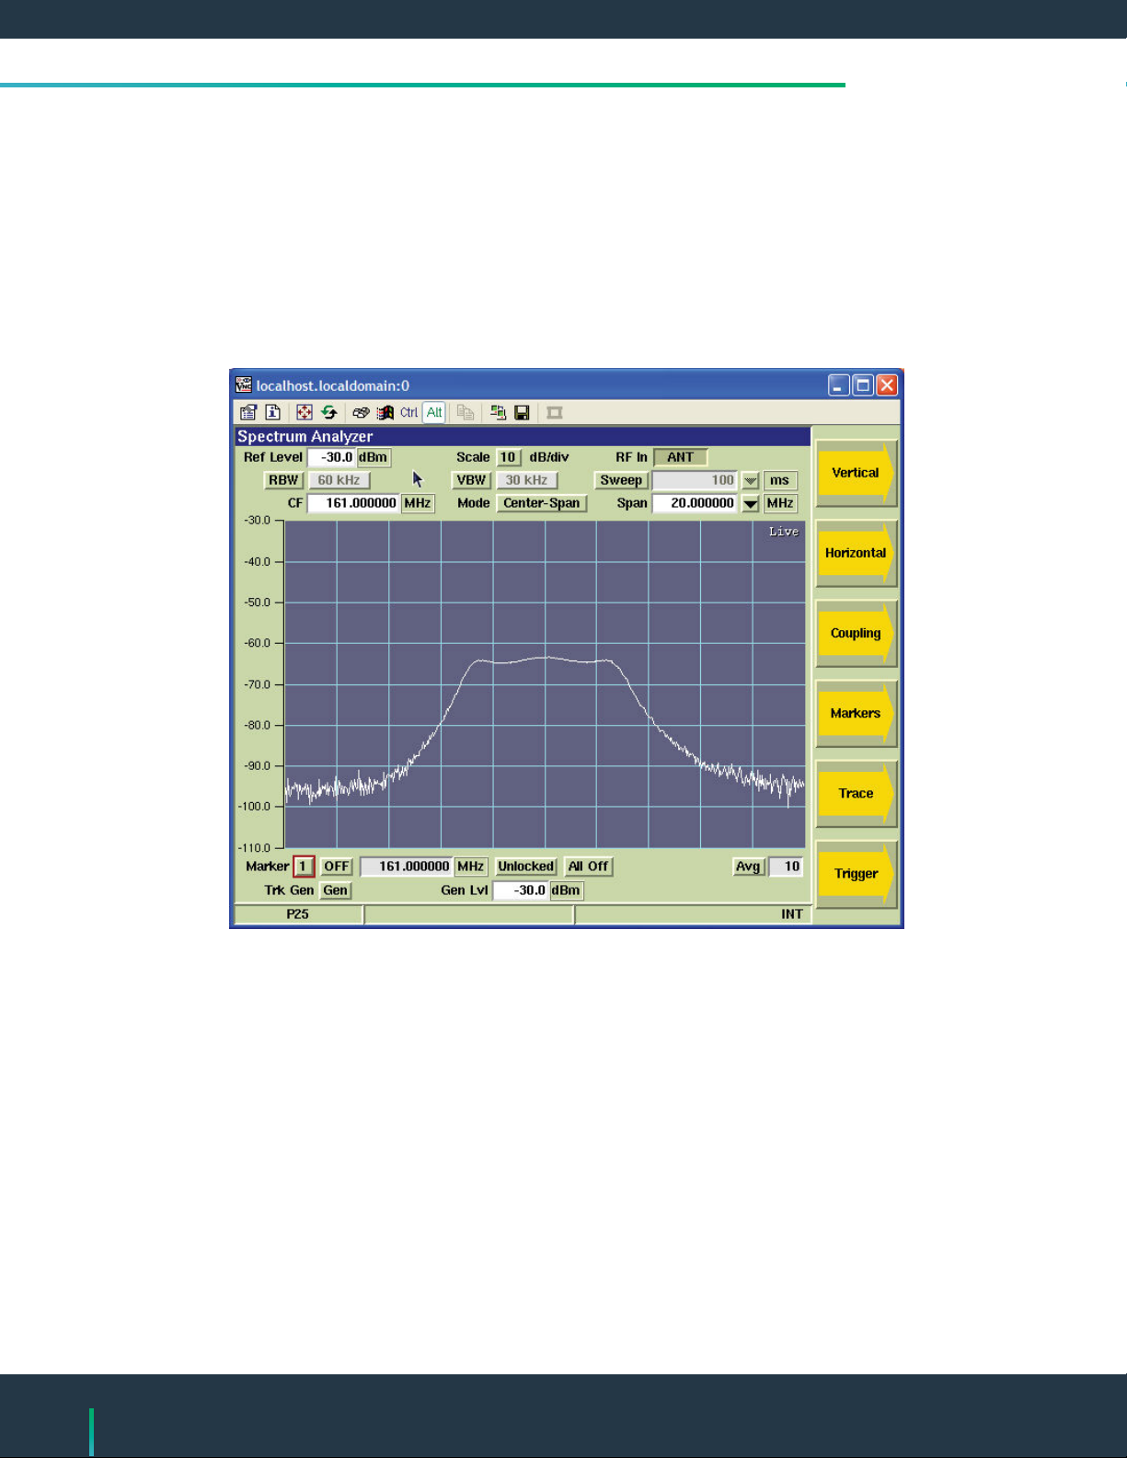Send Ctrl-Alt-Del keys icon
The image size is (1127, 1458).
pos(361,412)
